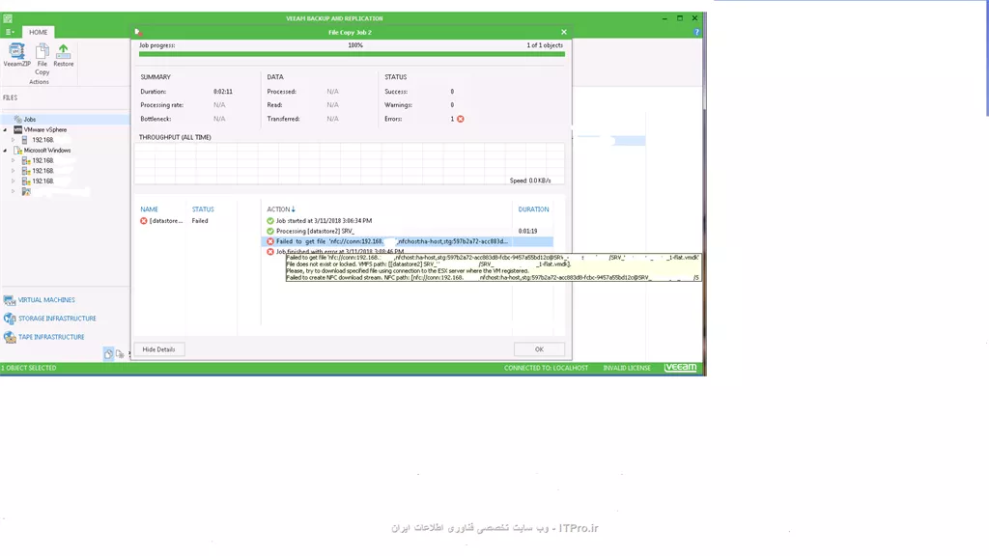Select the failed [datastore... object row
The image size is (989, 556).
click(x=161, y=221)
